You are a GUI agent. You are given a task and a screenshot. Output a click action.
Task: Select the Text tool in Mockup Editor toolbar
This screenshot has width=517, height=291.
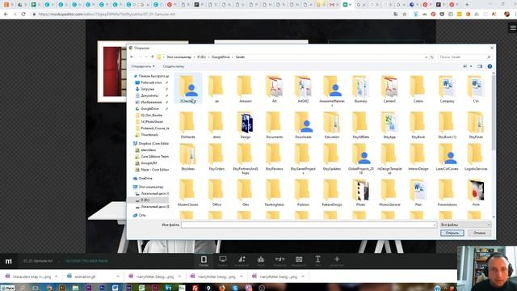point(317,260)
